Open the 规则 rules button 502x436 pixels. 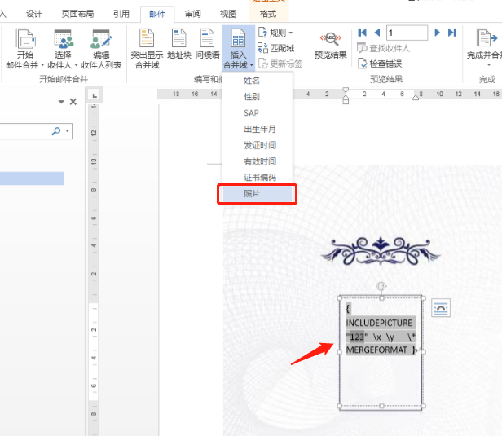[275, 33]
